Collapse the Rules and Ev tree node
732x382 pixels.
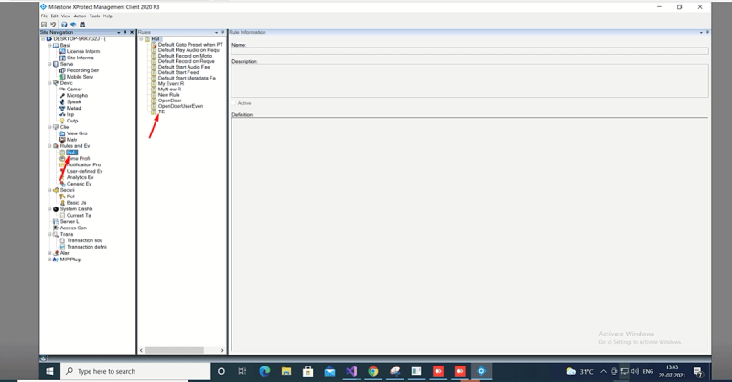click(x=49, y=146)
